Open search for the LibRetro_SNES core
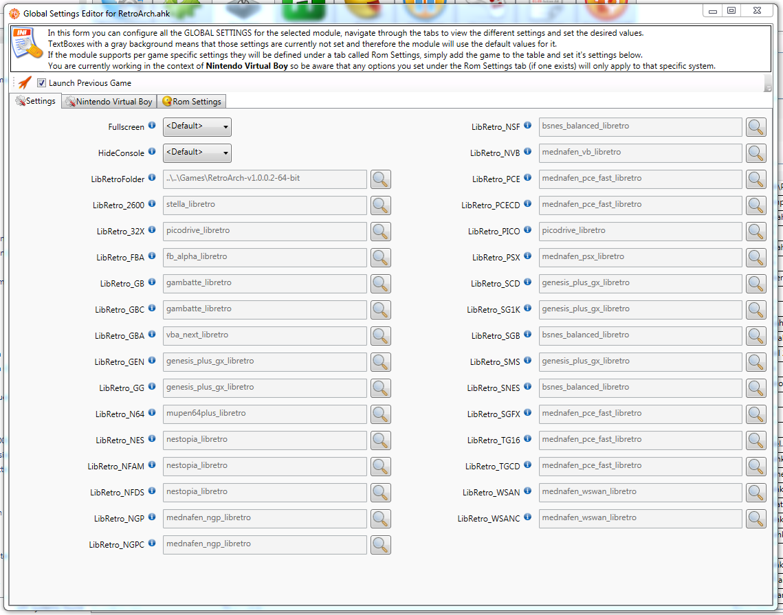This screenshot has height=615, width=783. coord(756,388)
